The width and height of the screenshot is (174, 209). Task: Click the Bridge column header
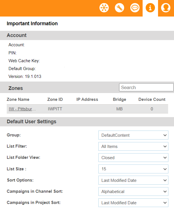(x=119, y=99)
